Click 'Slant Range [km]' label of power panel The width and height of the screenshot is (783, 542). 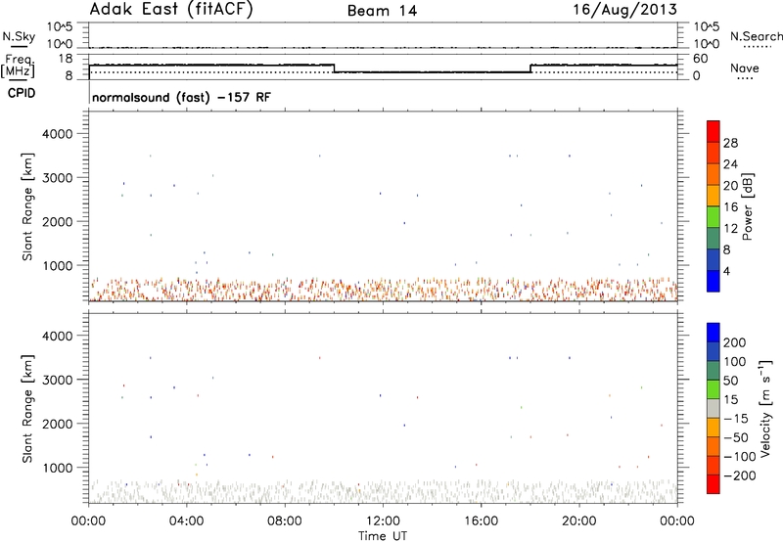[27, 206]
